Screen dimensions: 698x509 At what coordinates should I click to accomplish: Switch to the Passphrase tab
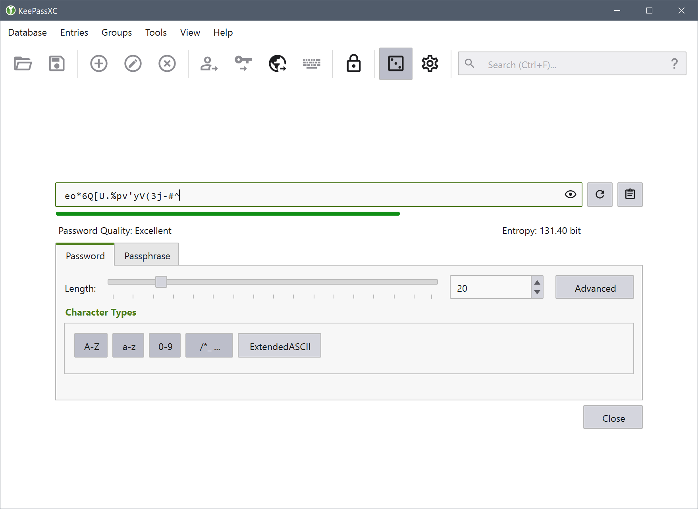pyautogui.click(x=147, y=256)
